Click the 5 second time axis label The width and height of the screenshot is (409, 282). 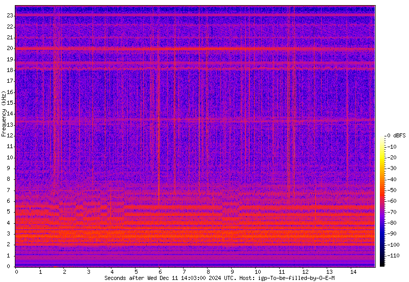(x=136, y=272)
